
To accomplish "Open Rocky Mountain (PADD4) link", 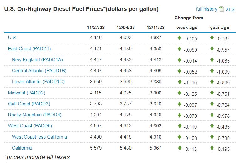I will pos(35,115).
